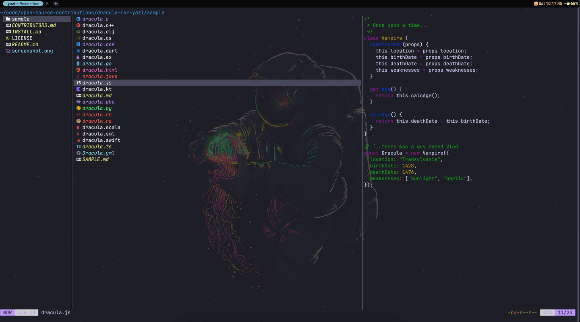Switch to the yazi terminal tab
Viewport: 580px width, 322px height.
[x=23, y=4]
